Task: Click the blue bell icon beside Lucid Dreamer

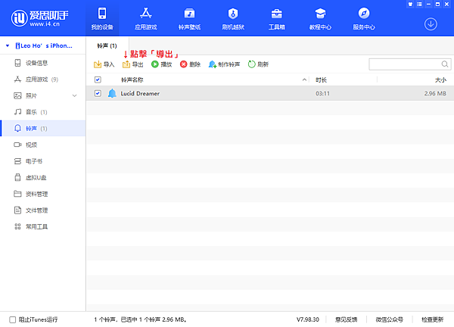Action: pyautogui.click(x=112, y=93)
